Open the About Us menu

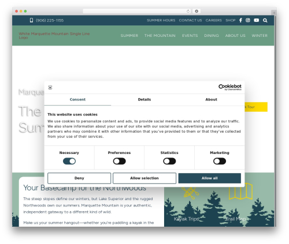tap(235, 36)
